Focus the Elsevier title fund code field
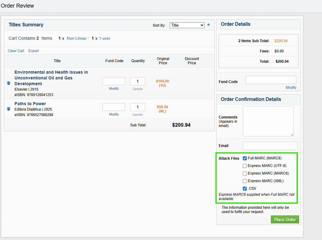This screenshot has width=322, height=240. click(x=114, y=81)
